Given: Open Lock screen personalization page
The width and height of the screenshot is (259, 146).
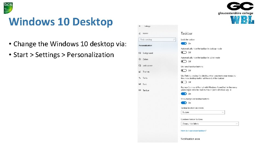Looking at the screenshot, I should [x=148, y=65].
